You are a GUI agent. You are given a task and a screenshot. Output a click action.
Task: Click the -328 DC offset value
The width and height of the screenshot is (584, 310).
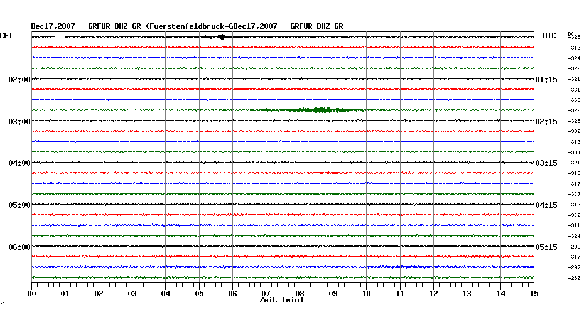574,121
